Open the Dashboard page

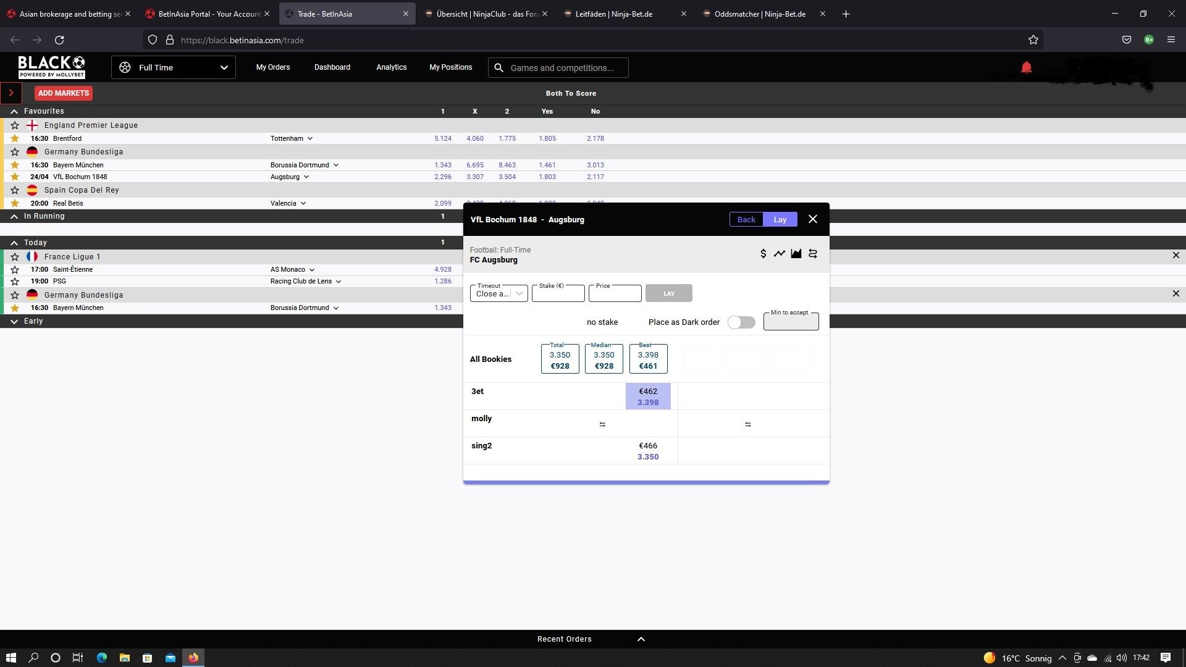332,67
